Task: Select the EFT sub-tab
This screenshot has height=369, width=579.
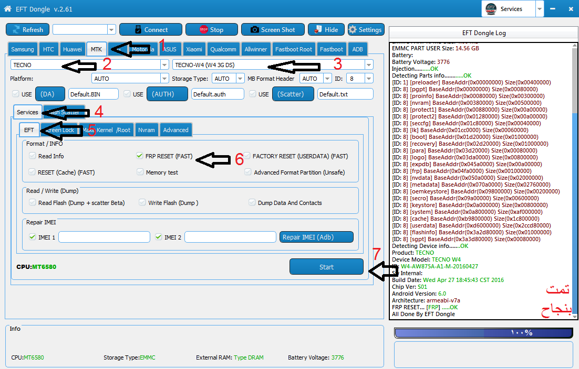Action: [29, 129]
